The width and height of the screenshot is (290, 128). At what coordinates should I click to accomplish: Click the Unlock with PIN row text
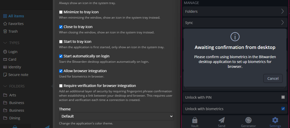click(x=198, y=97)
